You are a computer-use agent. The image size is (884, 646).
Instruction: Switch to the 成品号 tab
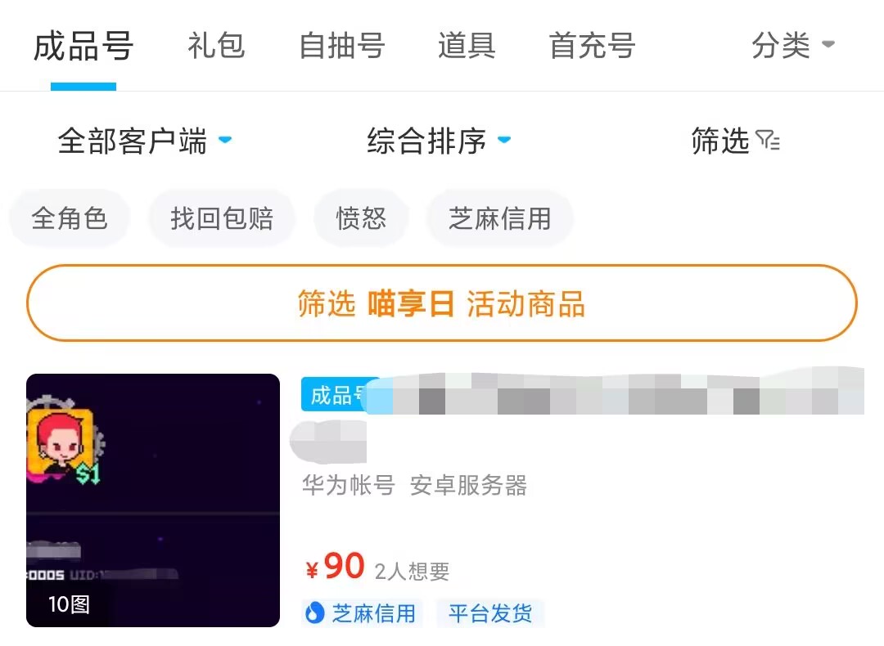(83, 46)
